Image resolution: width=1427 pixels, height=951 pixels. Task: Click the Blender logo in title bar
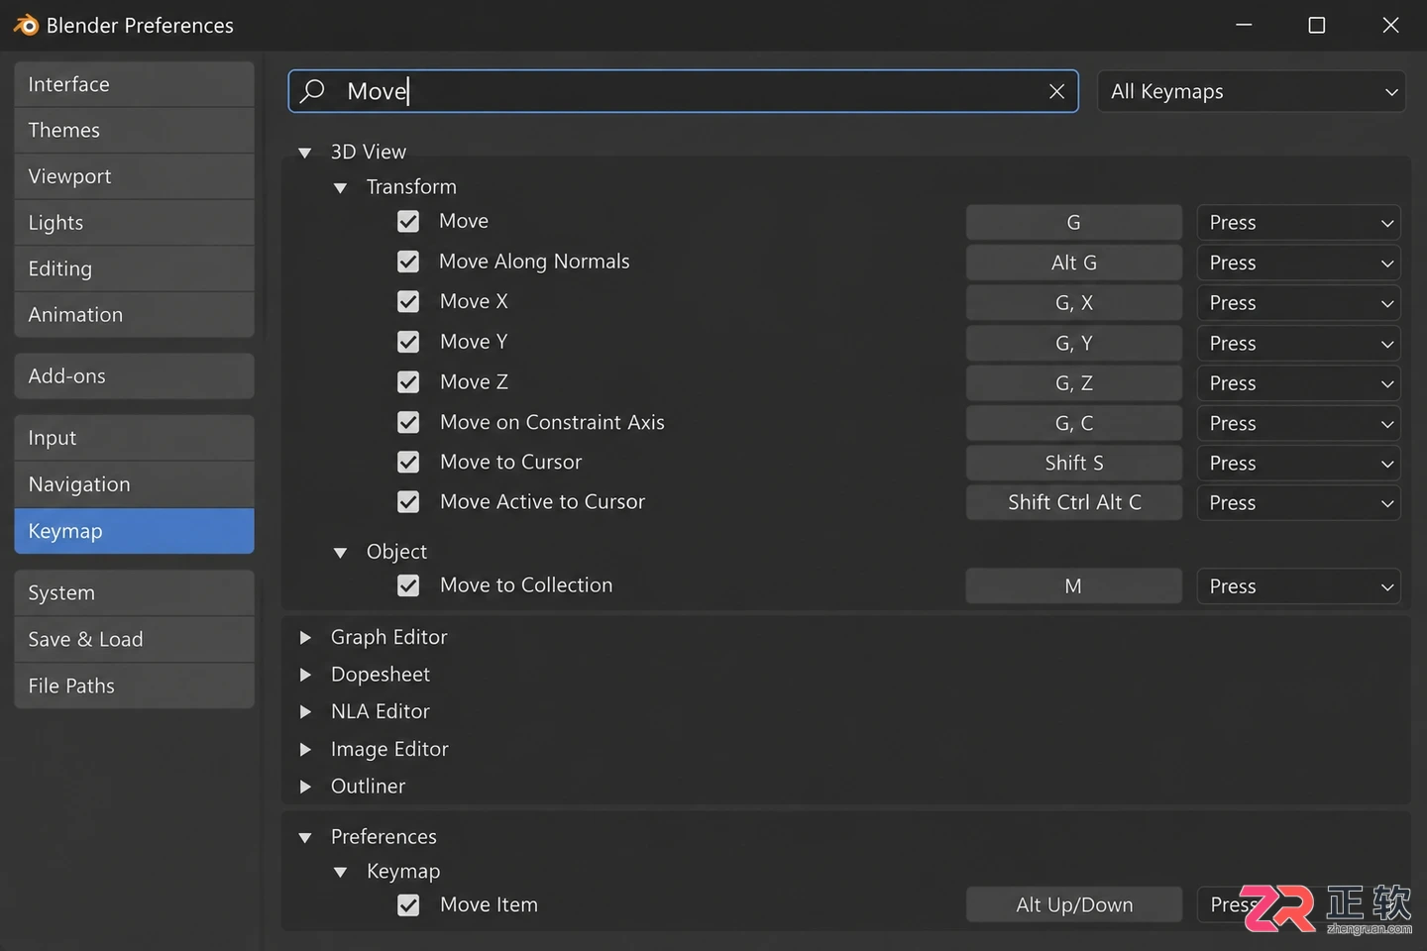[x=26, y=25]
